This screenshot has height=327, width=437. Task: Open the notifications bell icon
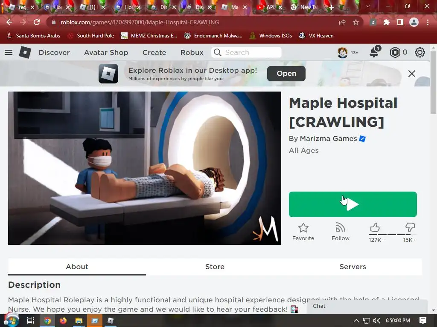(374, 52)
